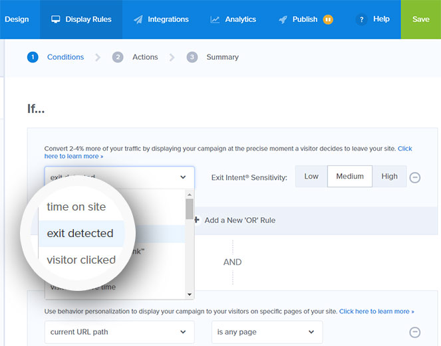Click the chart icon beside Analytics
This screenshot has height=346, width=441.
point(215,20)
